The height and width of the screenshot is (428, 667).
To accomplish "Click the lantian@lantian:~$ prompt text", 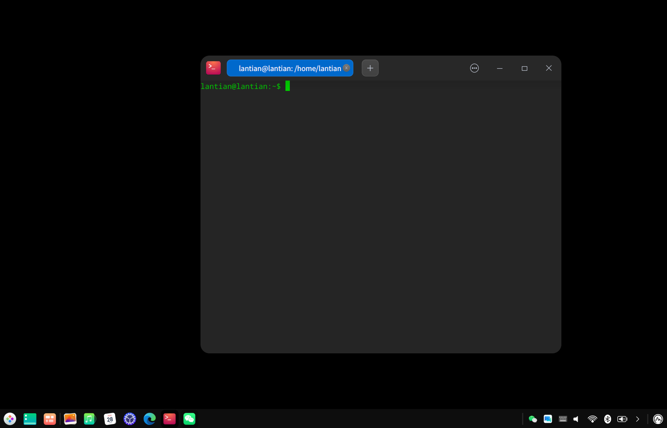I will 241,86.
